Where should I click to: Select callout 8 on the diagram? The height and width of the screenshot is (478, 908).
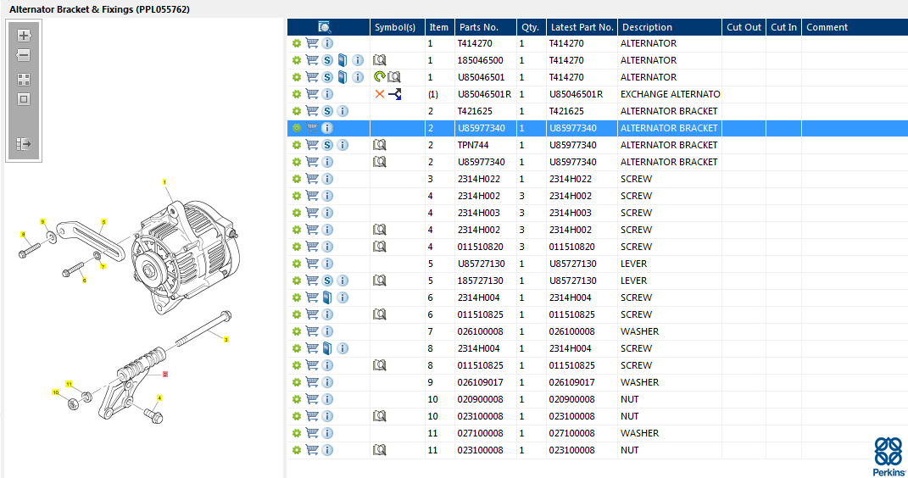tap(23, 235)
